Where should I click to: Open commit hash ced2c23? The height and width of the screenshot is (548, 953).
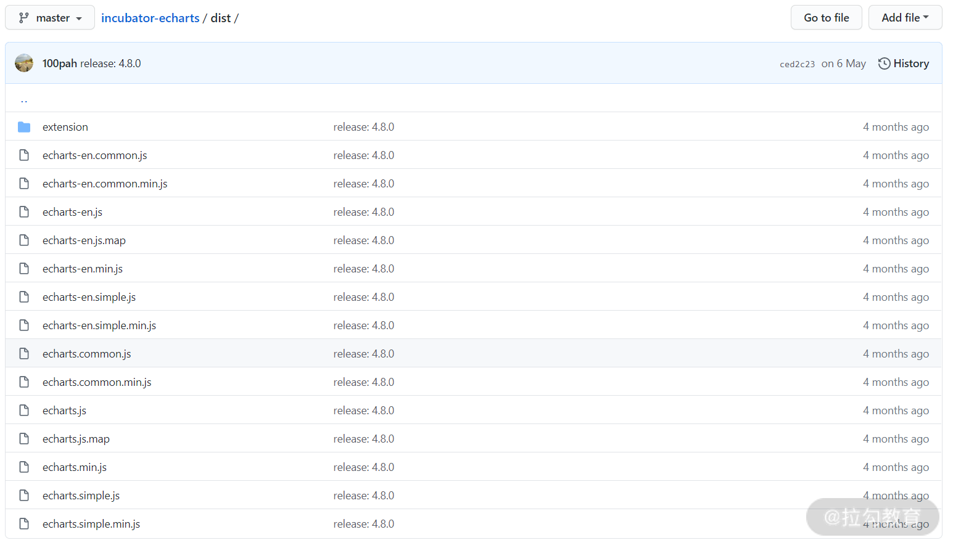click(797, 64)
